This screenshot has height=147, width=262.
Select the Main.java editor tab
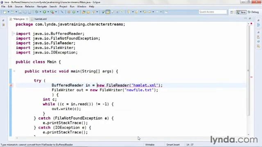[18, 19]
